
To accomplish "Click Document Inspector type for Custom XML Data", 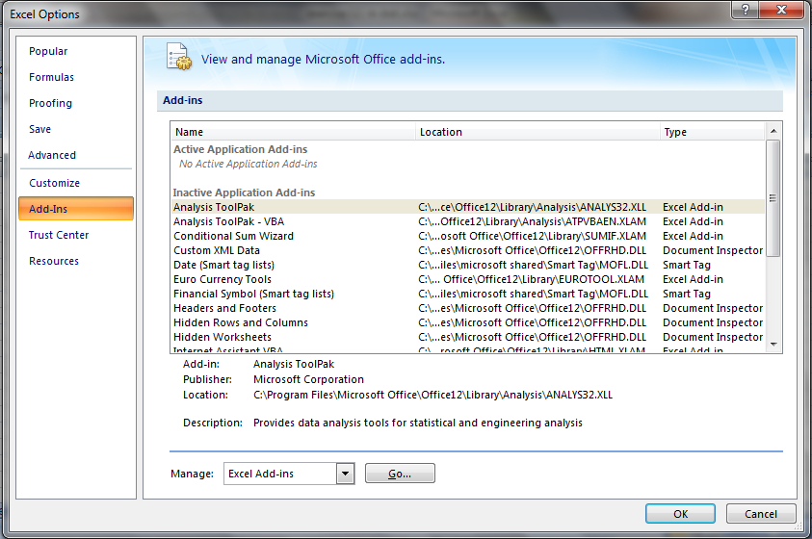I will point(713,250).
